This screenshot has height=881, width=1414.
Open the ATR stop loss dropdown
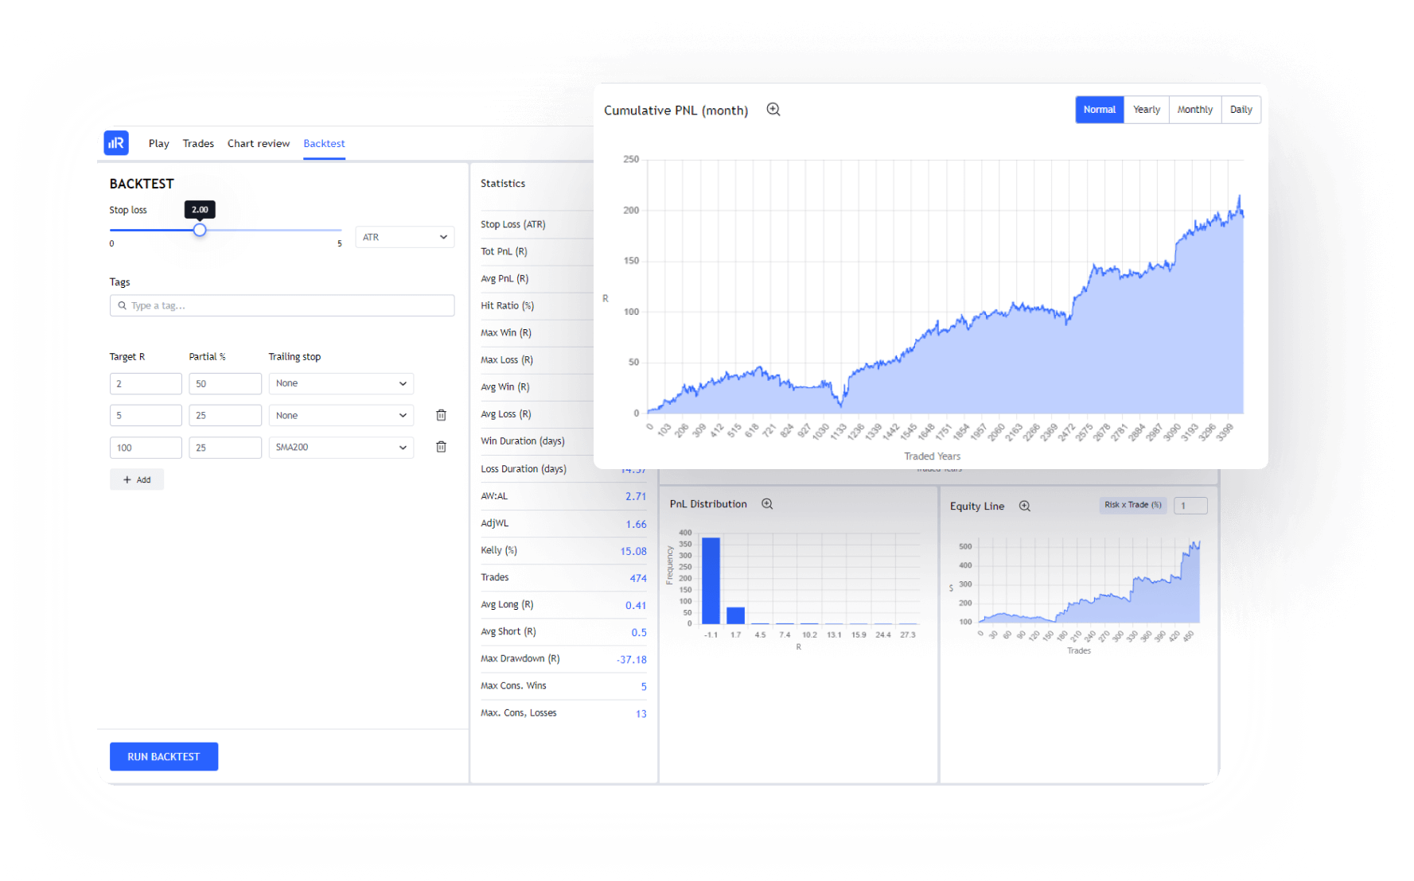(404, 236)
